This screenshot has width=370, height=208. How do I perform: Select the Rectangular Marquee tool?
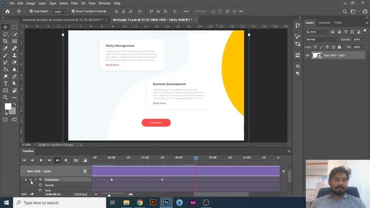coord(14,27)
